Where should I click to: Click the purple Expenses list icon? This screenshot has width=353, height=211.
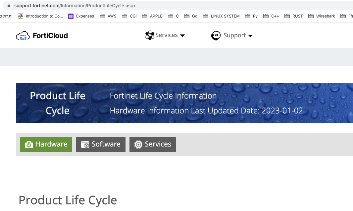(71, 16)
